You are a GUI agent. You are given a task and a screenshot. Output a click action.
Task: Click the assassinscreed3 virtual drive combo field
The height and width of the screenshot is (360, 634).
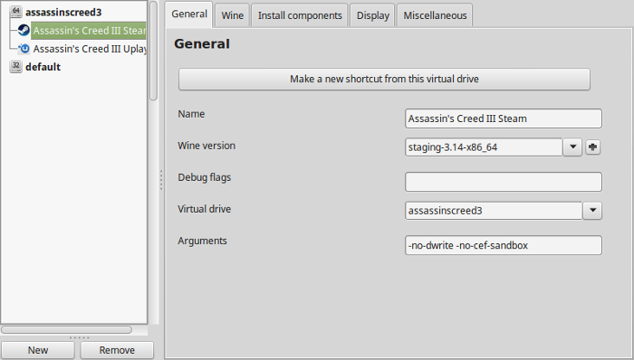[494, 210]
